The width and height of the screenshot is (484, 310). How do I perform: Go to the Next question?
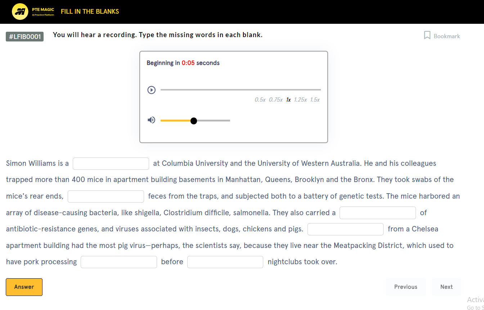point(446,287)
